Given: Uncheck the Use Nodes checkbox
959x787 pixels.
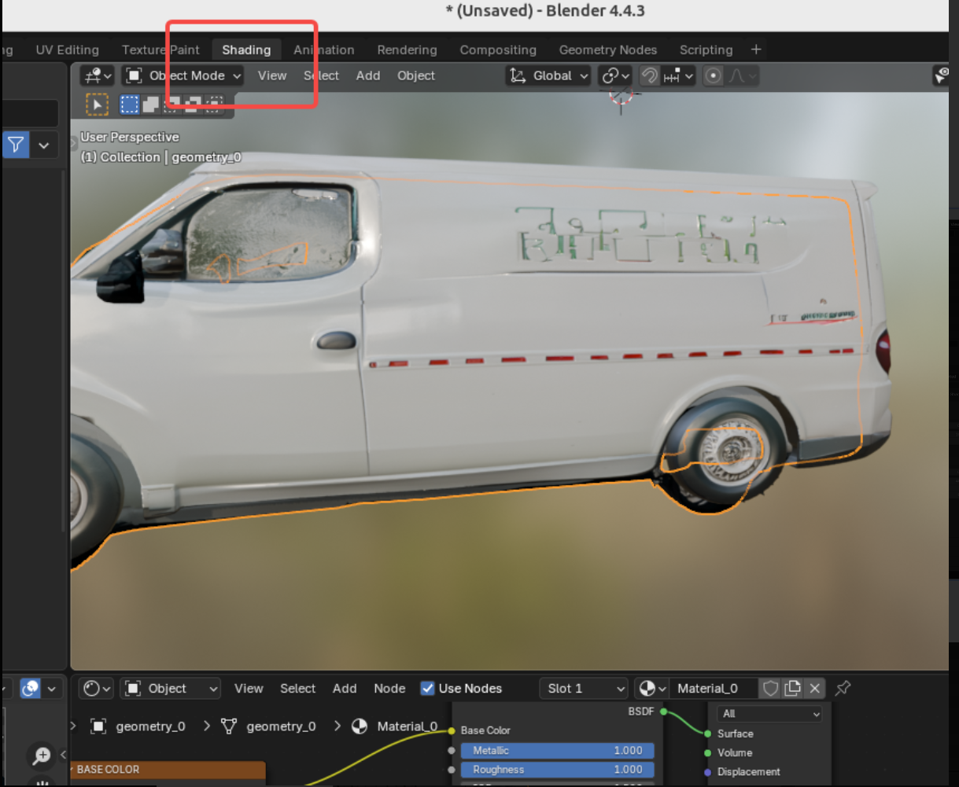Looking at the screenshot, I should [x=428, y=689].
